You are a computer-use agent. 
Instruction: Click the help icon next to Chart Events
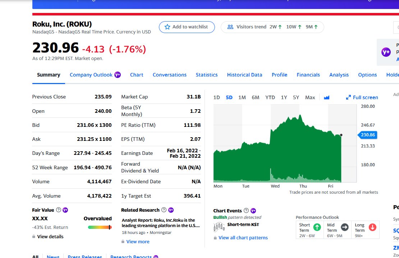pyautogui.click(x=246, y=211)
